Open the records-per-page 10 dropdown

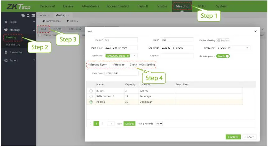pyautogui.click(x=159, y=123)
